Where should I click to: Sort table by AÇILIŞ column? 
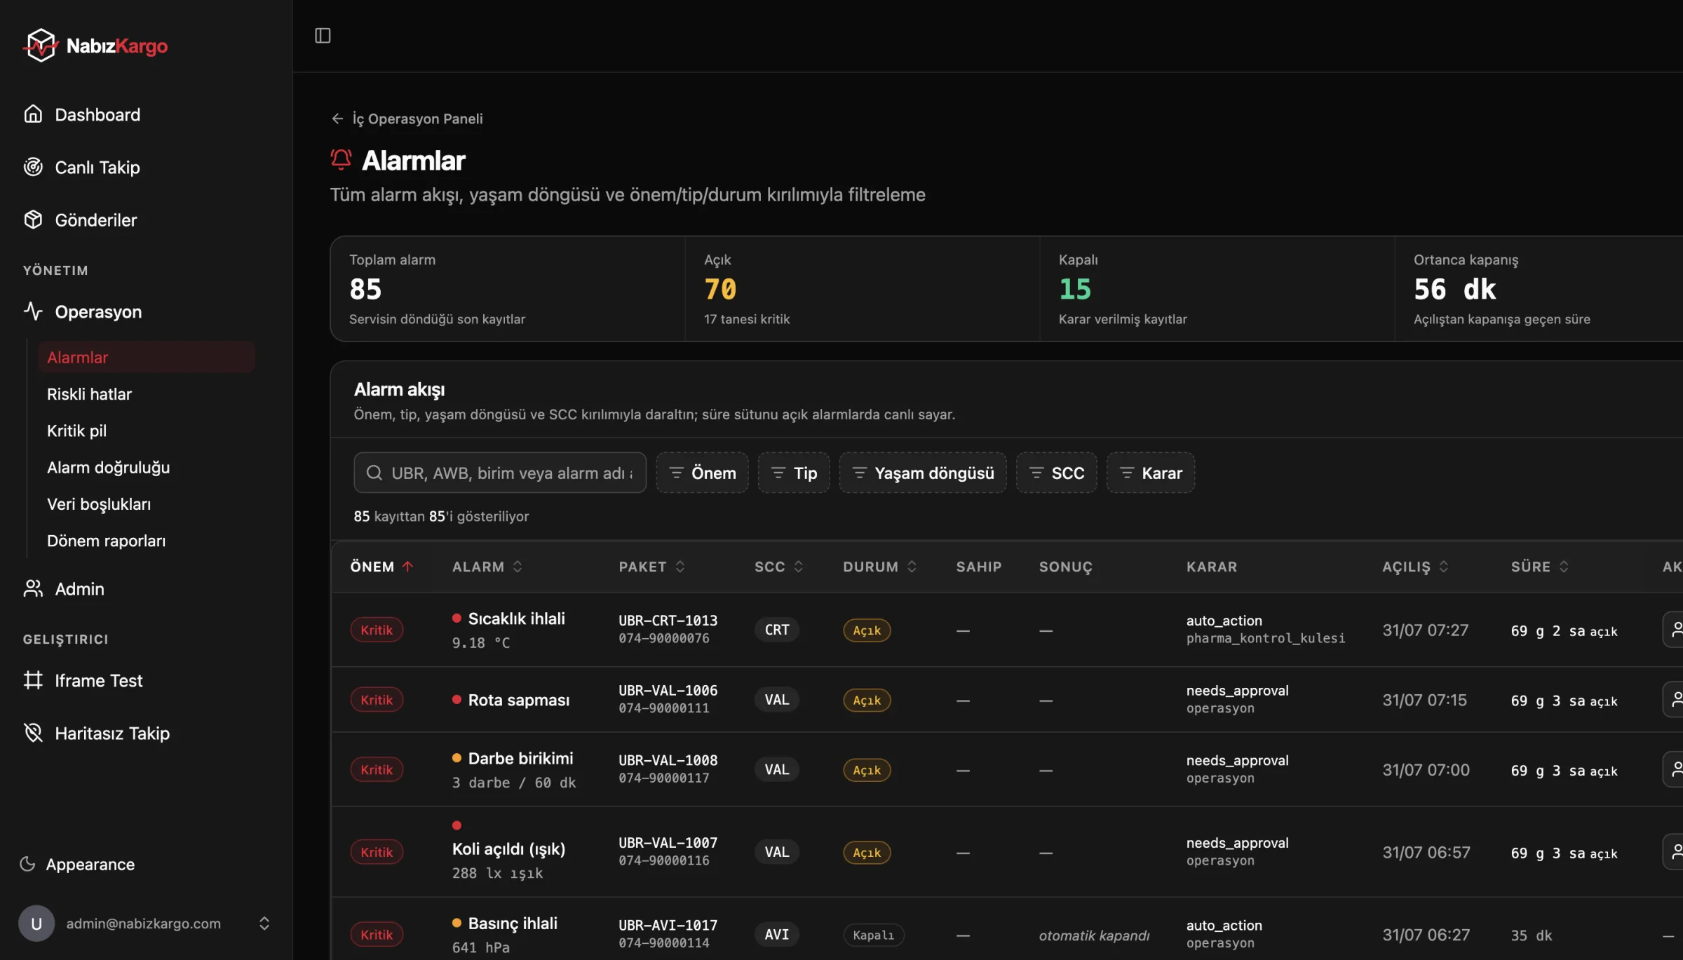1415,567
